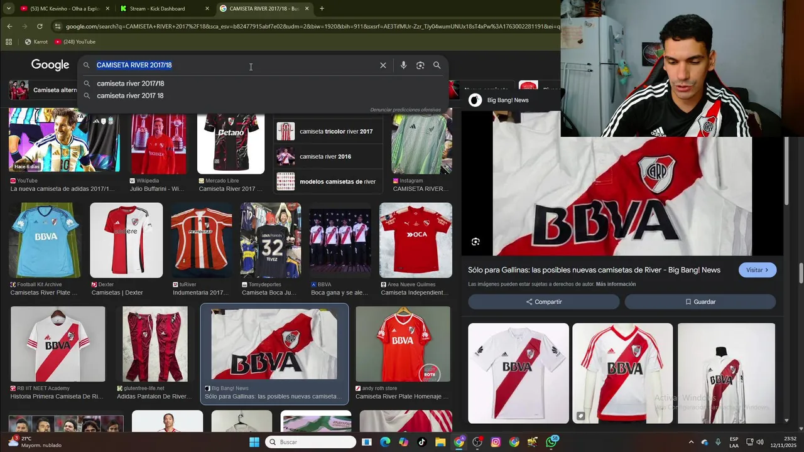Image resolution: width=804 pixels, height=452 pixels.
Task: Open the Karrot bookmark
Action: coord(36,42)
